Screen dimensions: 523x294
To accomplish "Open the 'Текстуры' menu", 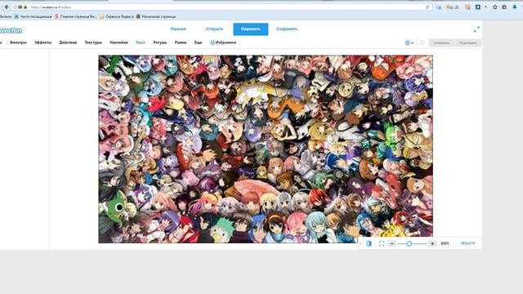I will tap(93, 42).
